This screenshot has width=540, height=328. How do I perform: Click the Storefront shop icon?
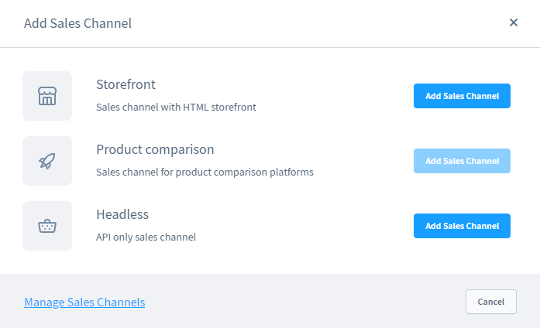(x=47, y=96)
